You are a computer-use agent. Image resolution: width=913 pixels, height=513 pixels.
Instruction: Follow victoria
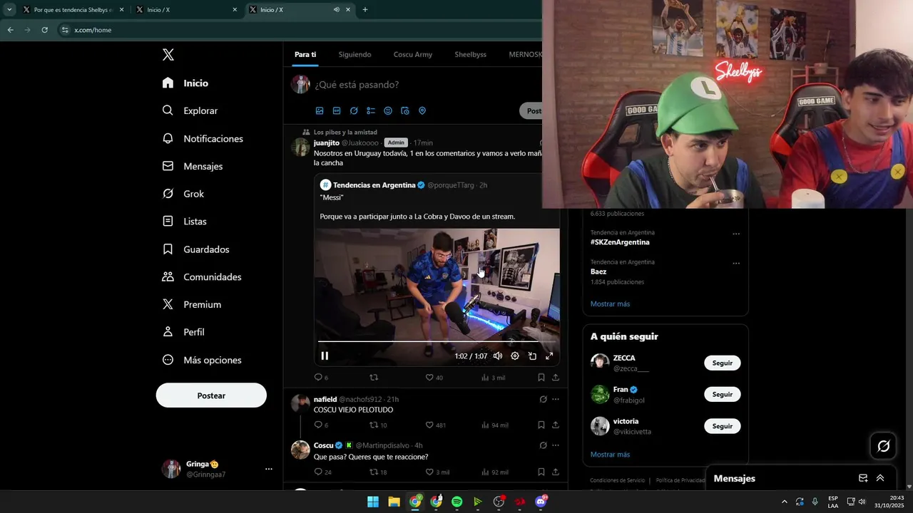pyautogui.click(x=723, y=426)
